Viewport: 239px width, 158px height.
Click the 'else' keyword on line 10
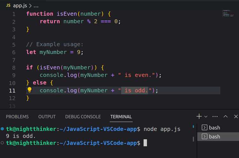click(x=40, y=83)
